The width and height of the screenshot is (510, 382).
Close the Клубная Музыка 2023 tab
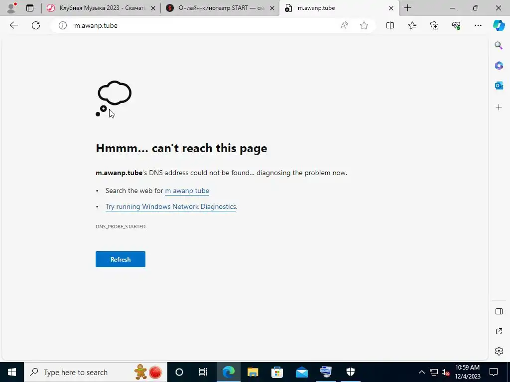point(153,8)
